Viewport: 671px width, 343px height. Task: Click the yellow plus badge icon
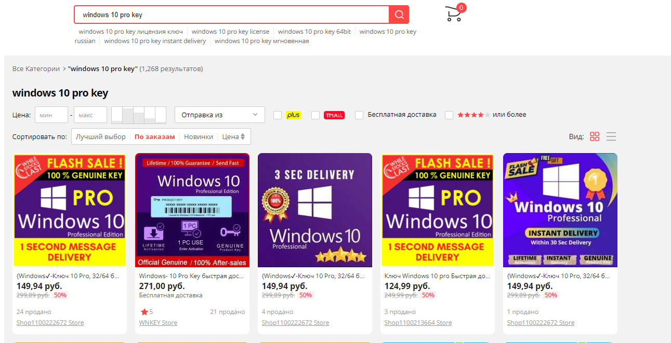click(x=293, y=115)
